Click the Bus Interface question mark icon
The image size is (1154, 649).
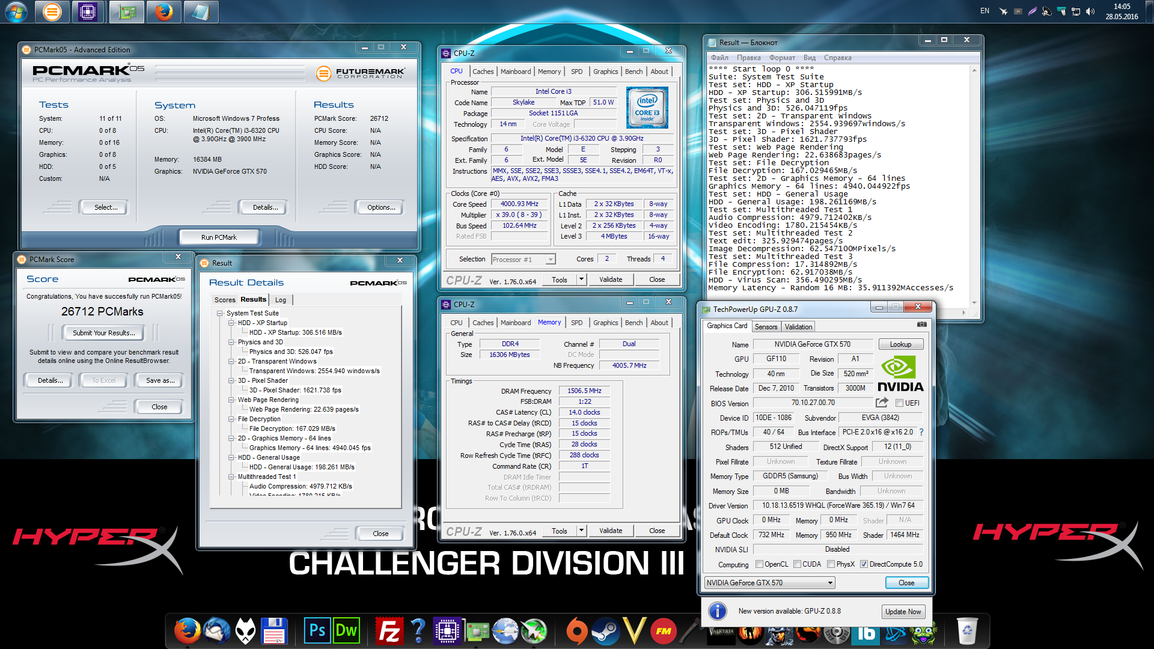pyautogui.click(x=921, y=432)
